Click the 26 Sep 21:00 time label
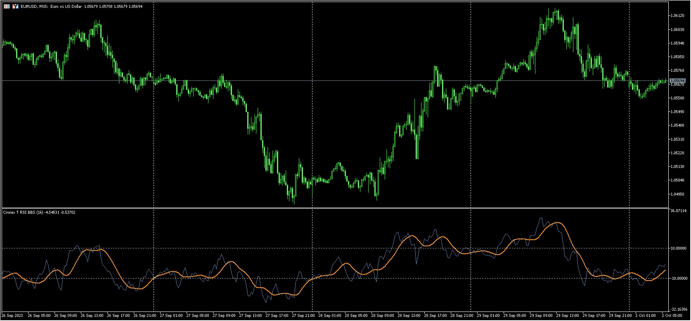Screen dimensions: 691x321 click(x=145, y=316)
